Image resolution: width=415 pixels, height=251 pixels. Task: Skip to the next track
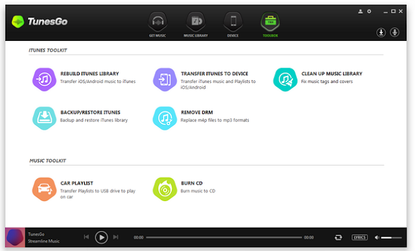click(x=115, y=237)
